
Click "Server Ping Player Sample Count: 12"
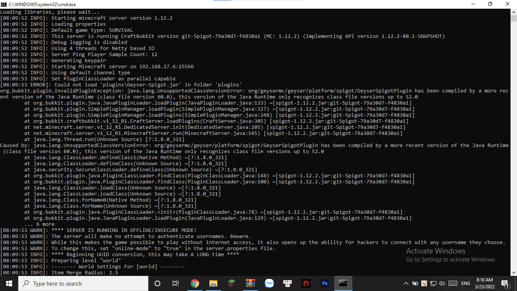(x=79, y=55)
